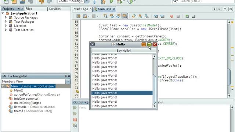Click the hint lightbulb in line 74 gutter
235x132 pixels.
pyautogui.click(x=77, y=91)
